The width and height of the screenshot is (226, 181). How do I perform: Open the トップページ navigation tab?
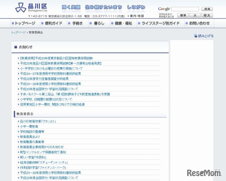click(23, 23)
